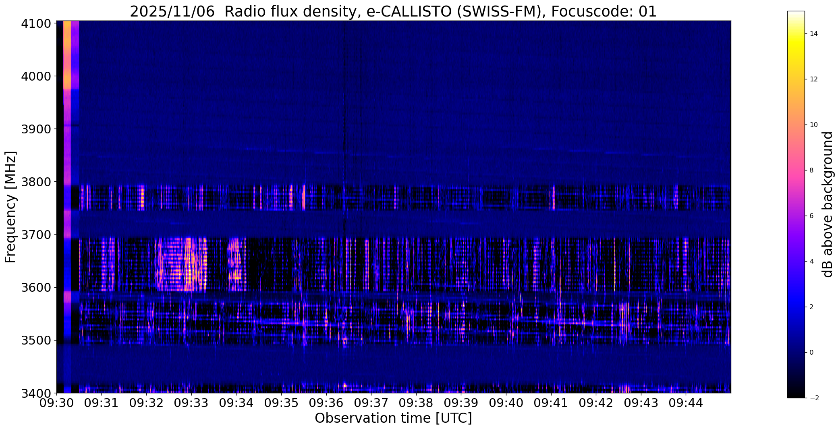Click the x-axis label "Observation time [UTC]"
This screenshot has width=840, height=430.
coord(393,418)
